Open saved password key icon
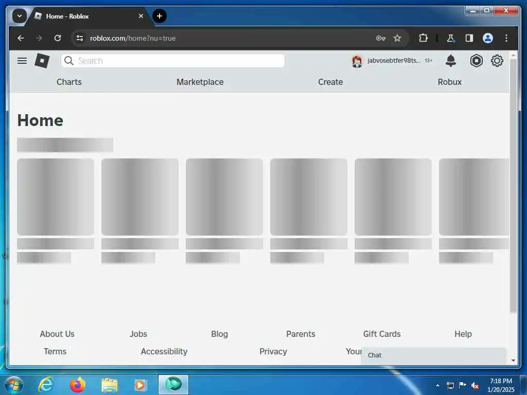This screenshot has width=527, height=395. (x=380, y=38)
